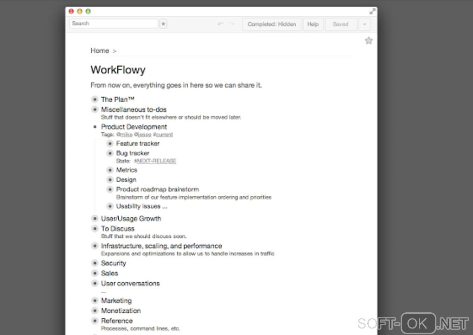473x335 pixels.
Task: Click the bullet of User conversations
Action: 95,283
